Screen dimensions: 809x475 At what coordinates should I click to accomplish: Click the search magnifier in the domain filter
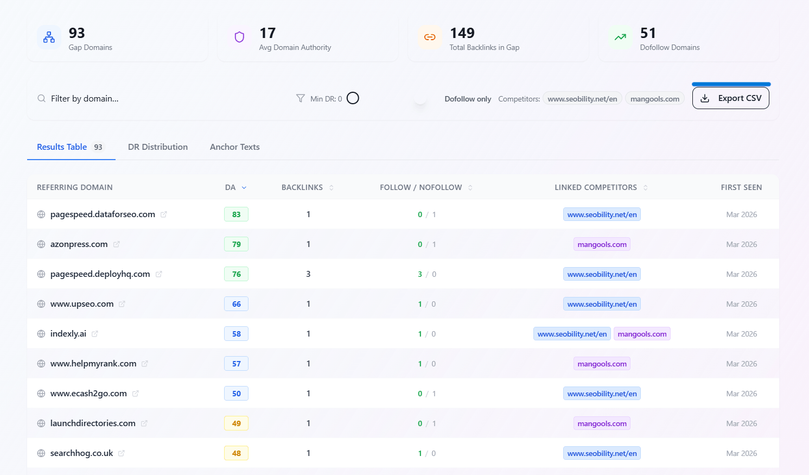click(41, 98)
